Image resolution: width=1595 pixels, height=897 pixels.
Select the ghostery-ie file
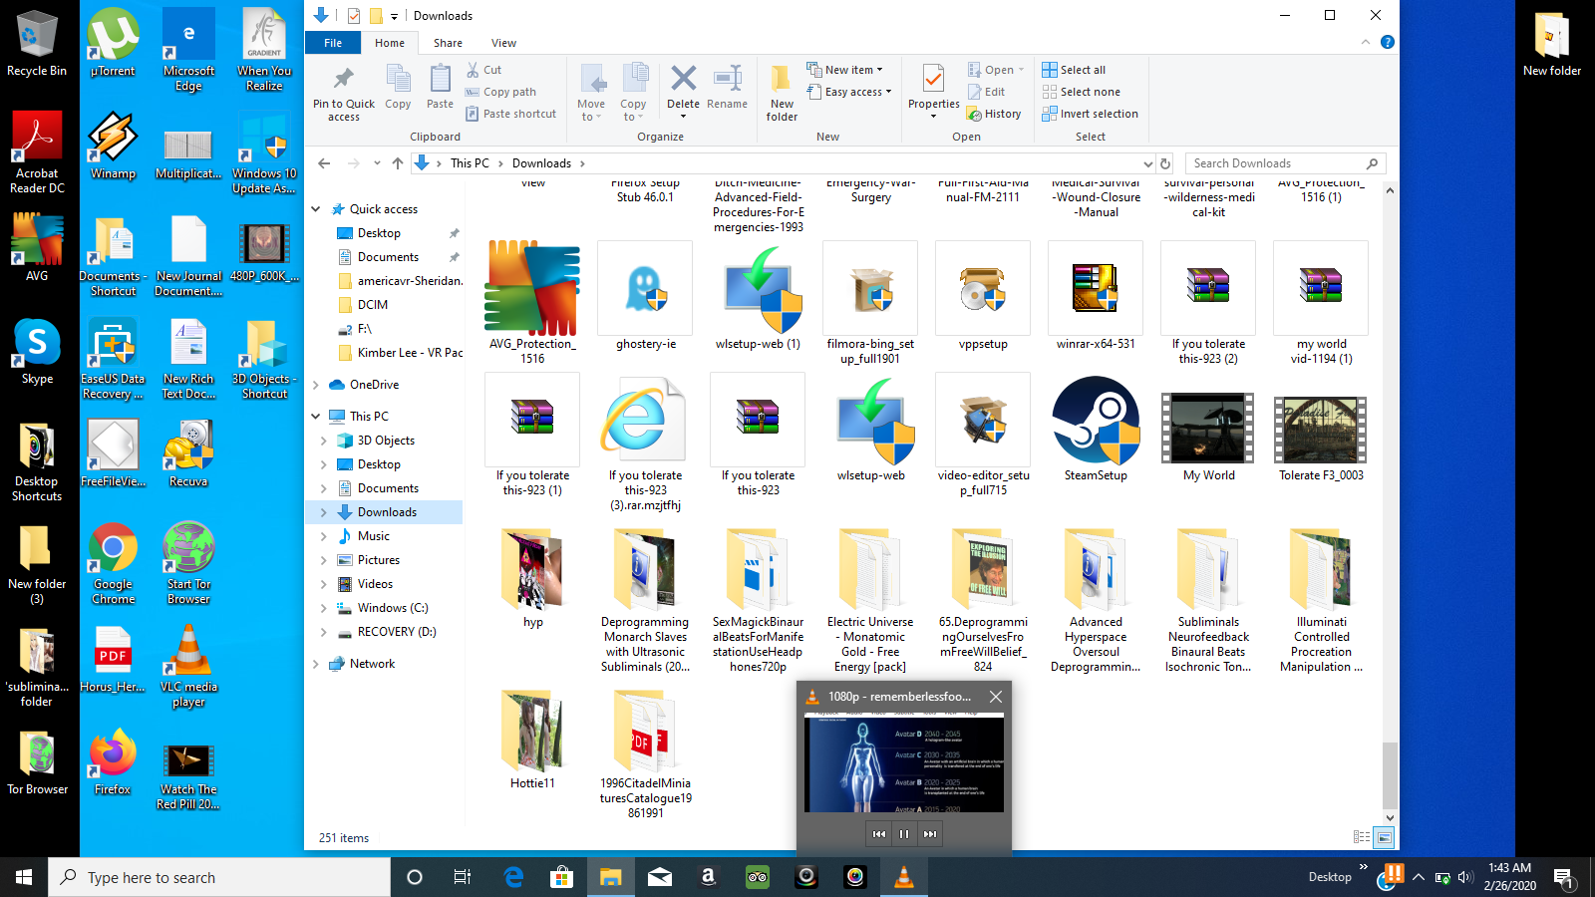[645, 297]
